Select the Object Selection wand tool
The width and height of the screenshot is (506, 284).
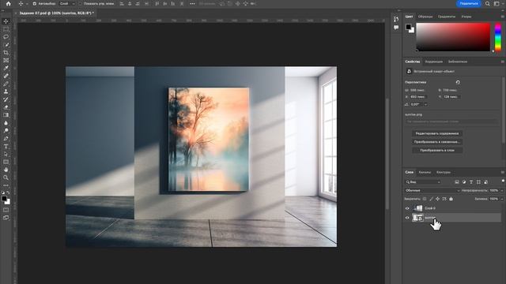pos(6,45)
